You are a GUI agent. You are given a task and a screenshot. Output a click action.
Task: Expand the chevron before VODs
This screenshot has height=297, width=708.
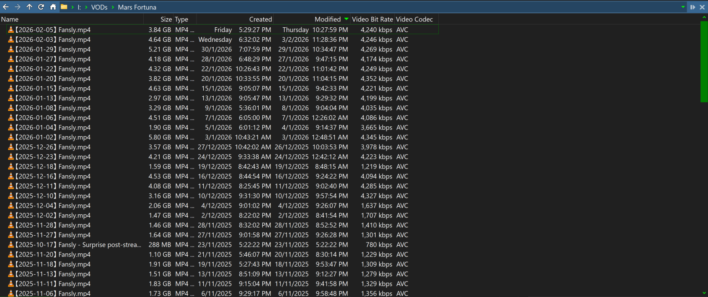click(86, 7)
